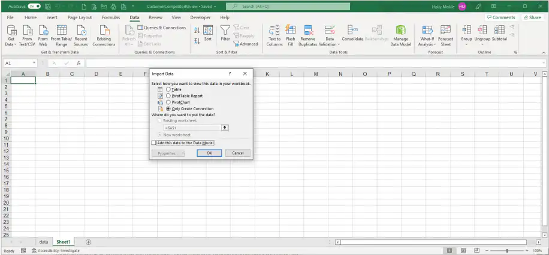Switch to Page Layout view
Viewport: 549px width, 255px height.
pos(463,250)
